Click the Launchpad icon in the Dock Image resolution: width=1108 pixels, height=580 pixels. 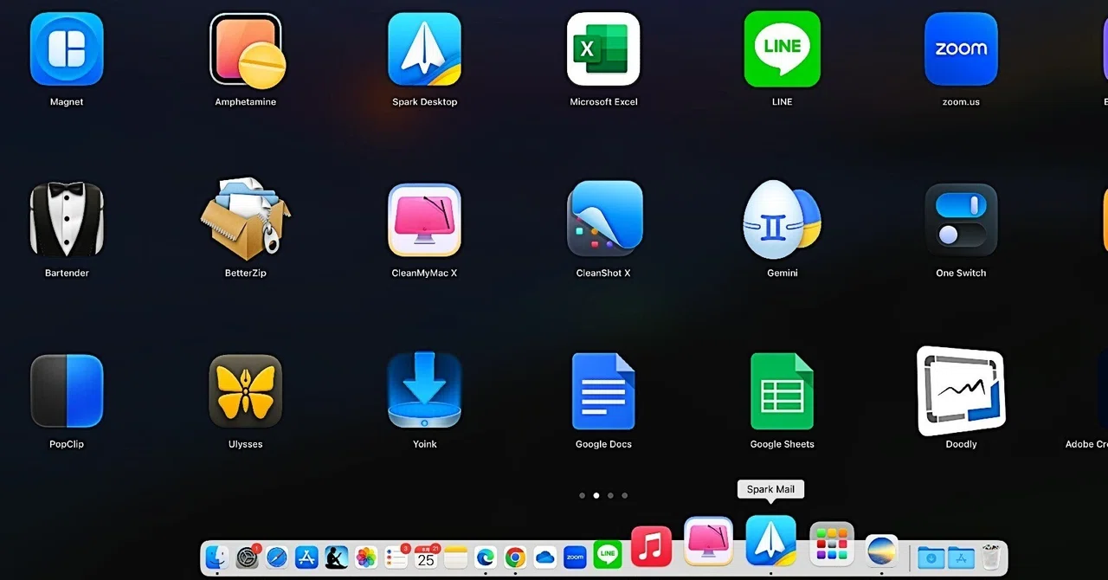(832, 544)
